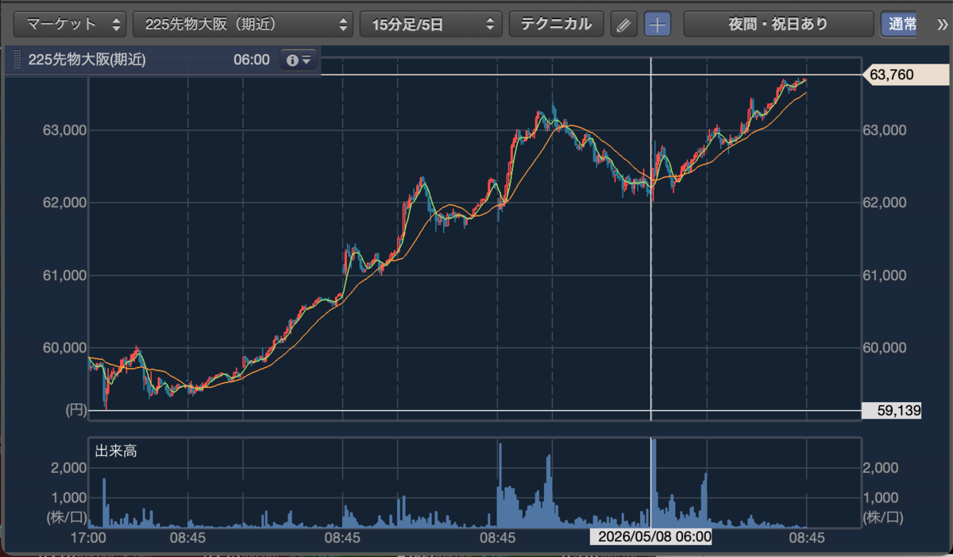953x557 pixels.
Task: Select the pencil drawing tool icon
Action: (623, 24)
